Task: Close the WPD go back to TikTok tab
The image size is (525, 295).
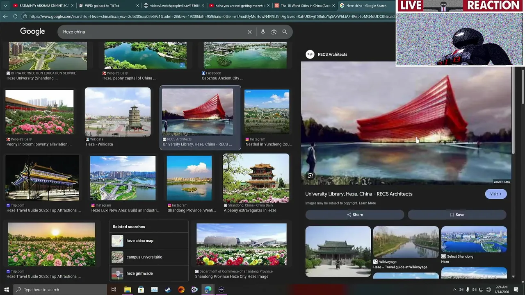Action: (137, 6)
